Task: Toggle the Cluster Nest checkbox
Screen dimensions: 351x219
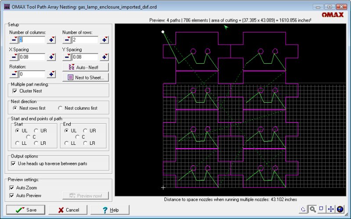Action: (x=15, y=91)
